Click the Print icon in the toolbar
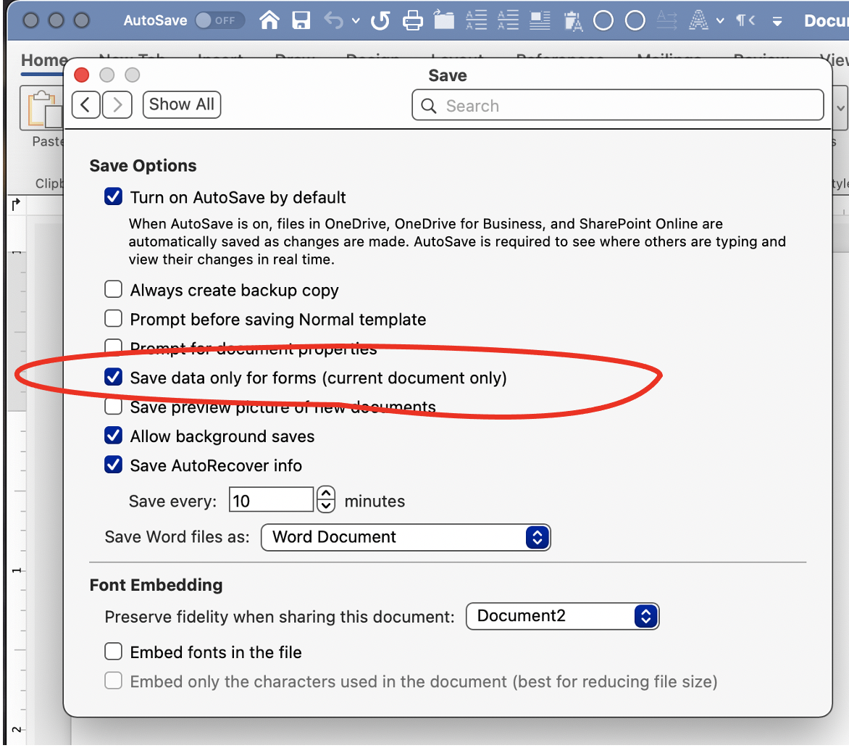 pos(413,20)
